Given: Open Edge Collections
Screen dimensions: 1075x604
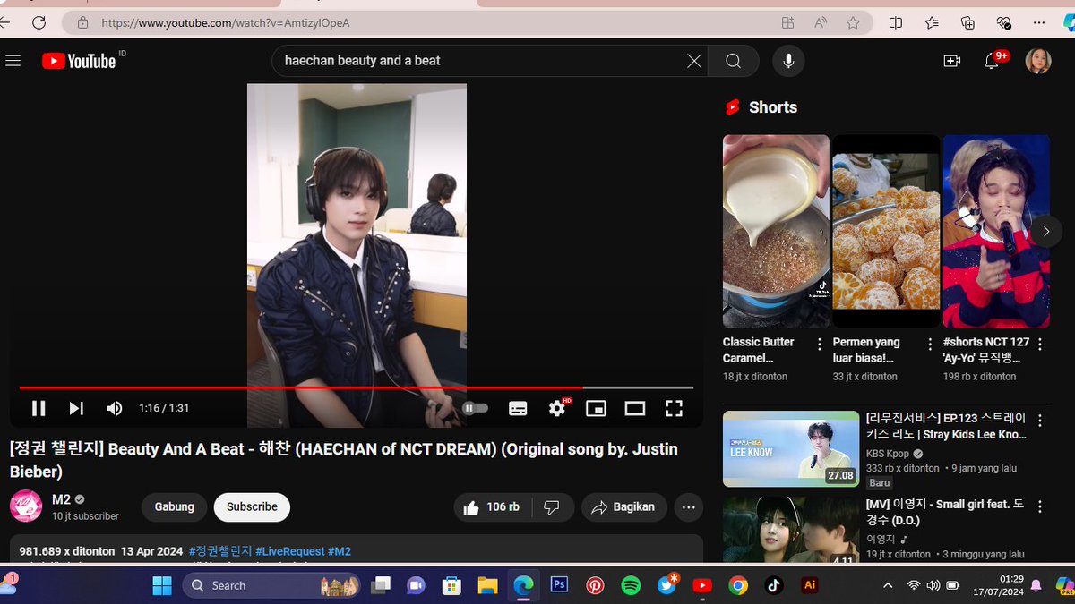Looking at the screenshot, I should point(967,23).
